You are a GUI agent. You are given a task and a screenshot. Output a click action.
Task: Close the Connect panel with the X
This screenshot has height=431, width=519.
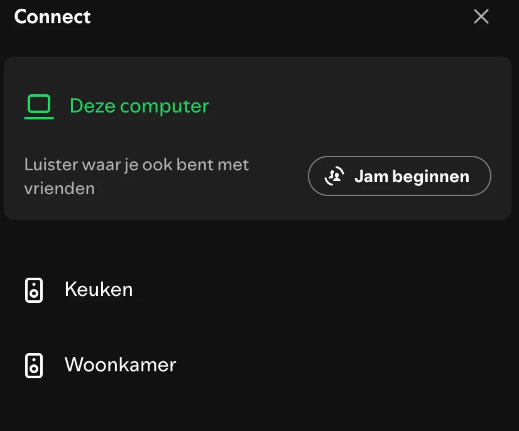coord(481,16)
